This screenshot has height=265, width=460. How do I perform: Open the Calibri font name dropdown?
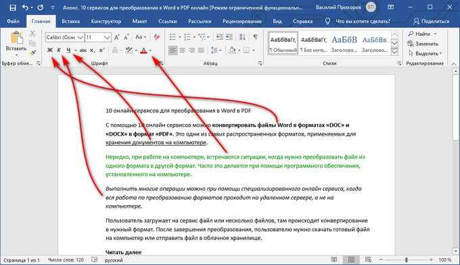[80, 38]
